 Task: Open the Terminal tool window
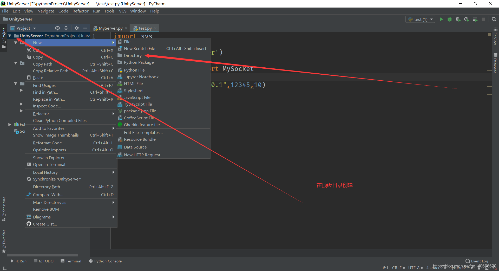coord(71,261)
